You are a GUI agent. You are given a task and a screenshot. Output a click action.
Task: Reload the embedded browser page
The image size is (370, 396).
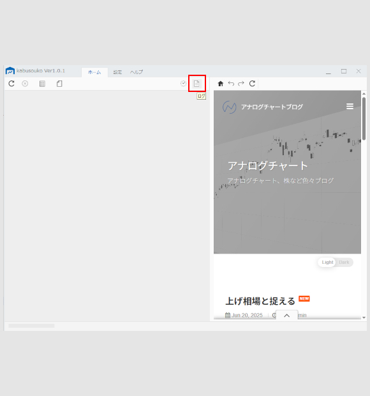click(252, 84)
